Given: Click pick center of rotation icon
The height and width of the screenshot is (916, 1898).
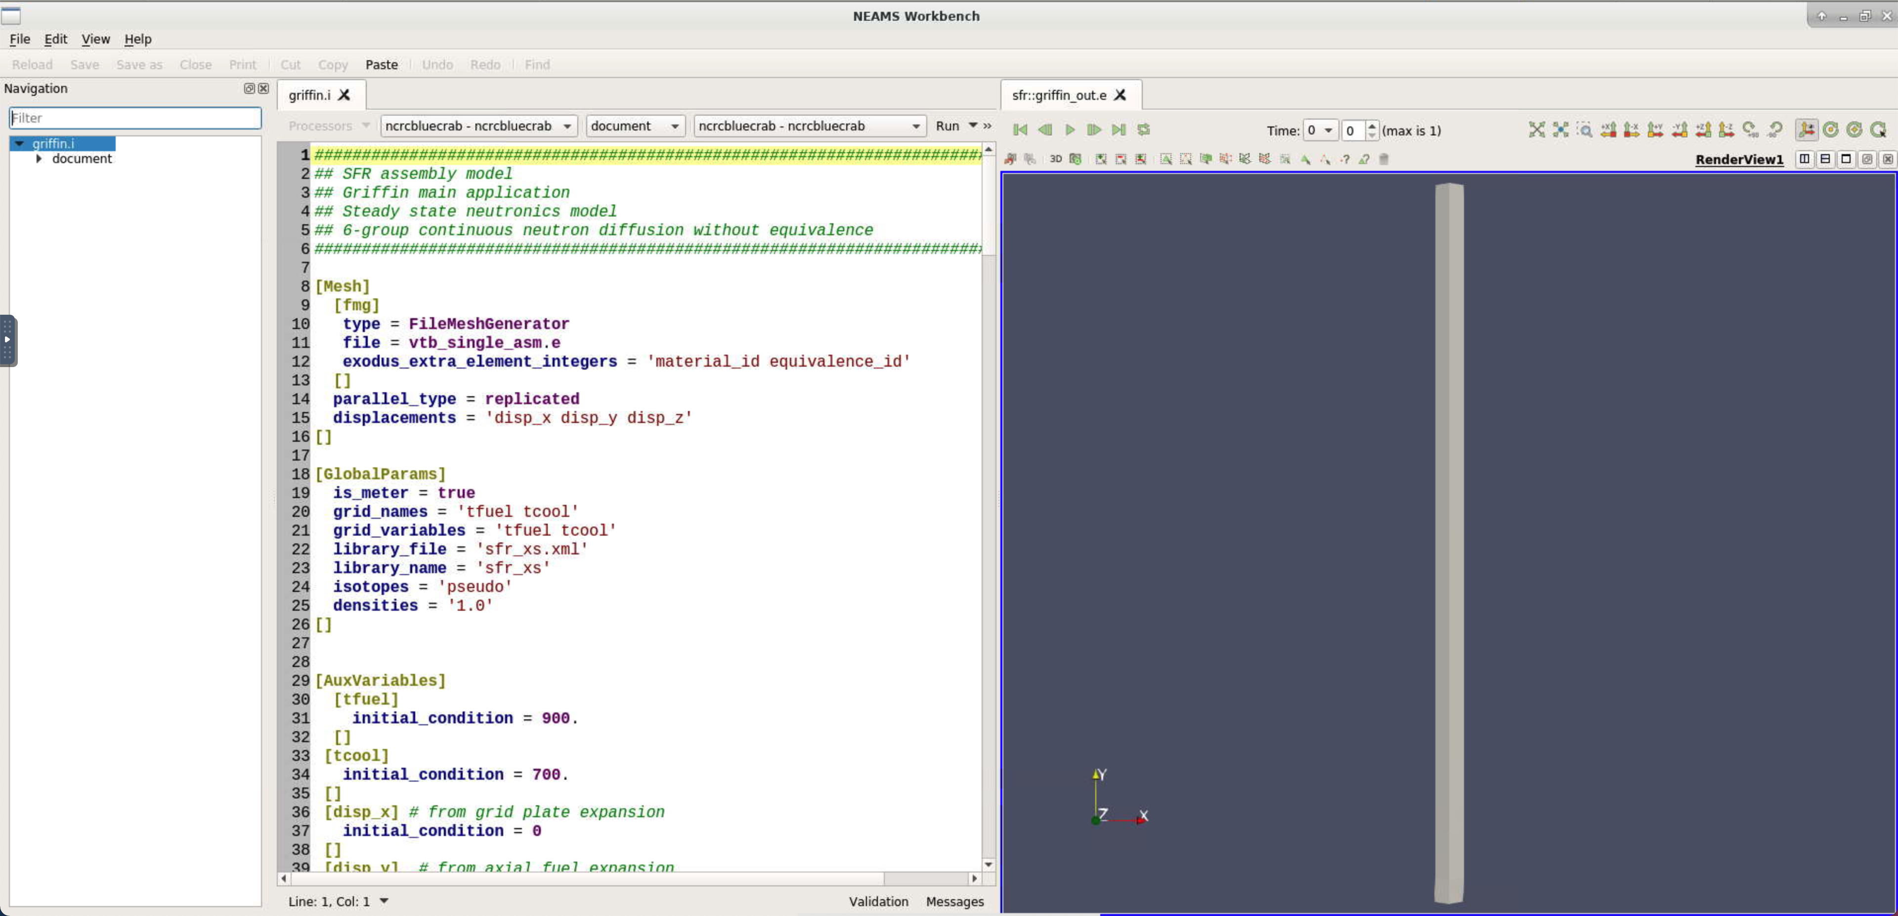Looking at the screenshot, I should pyautogui.click(x=1879, y=129).
